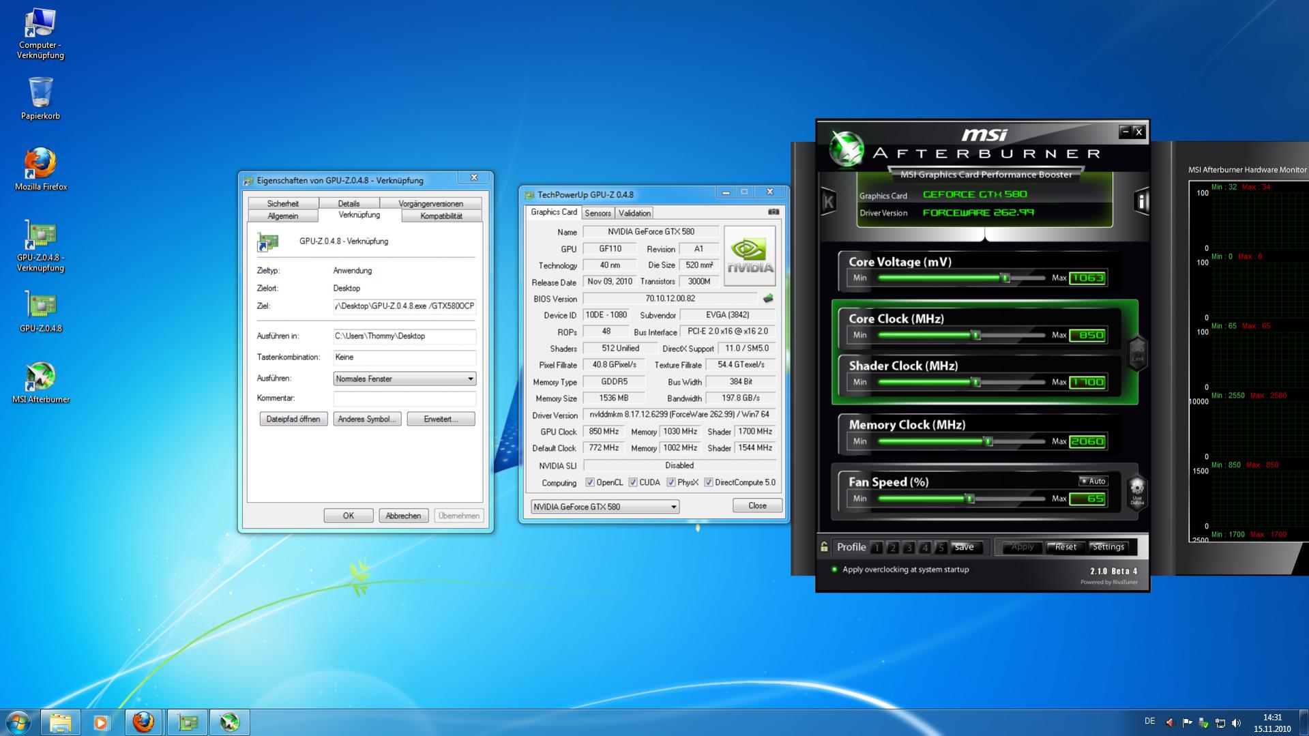The width and height of the screenshot is (1309, 736).
Task: Click the Settings button in Afterburner
Action: pos(1108,547)
